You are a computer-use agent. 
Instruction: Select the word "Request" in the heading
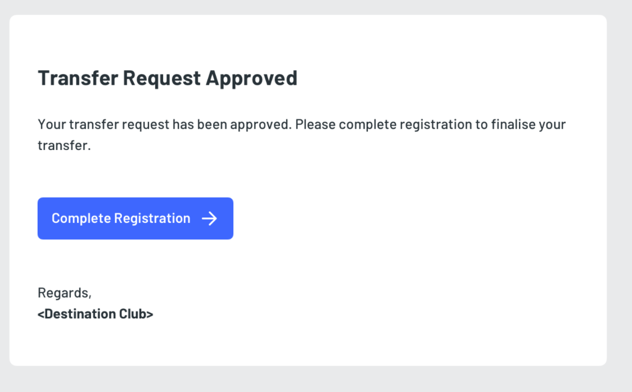(161, 78)
